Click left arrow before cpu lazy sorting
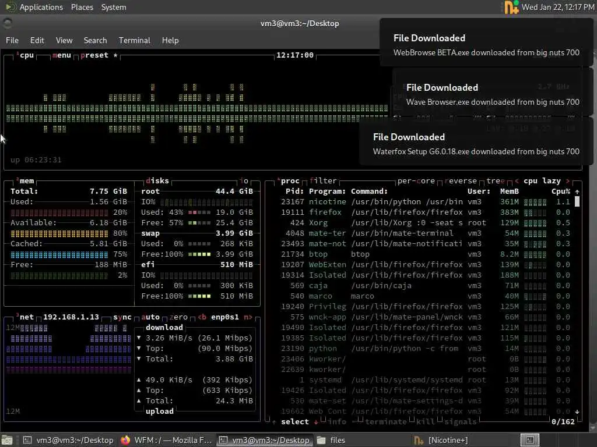 (517, 181)
